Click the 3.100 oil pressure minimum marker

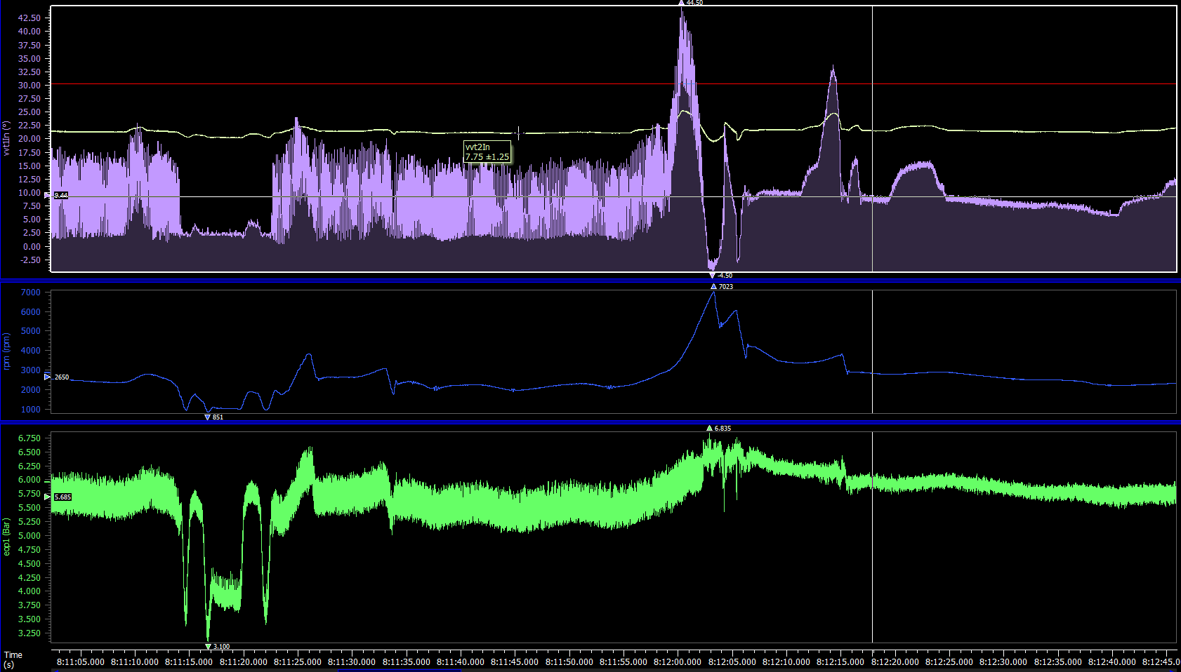pos(208,646)
